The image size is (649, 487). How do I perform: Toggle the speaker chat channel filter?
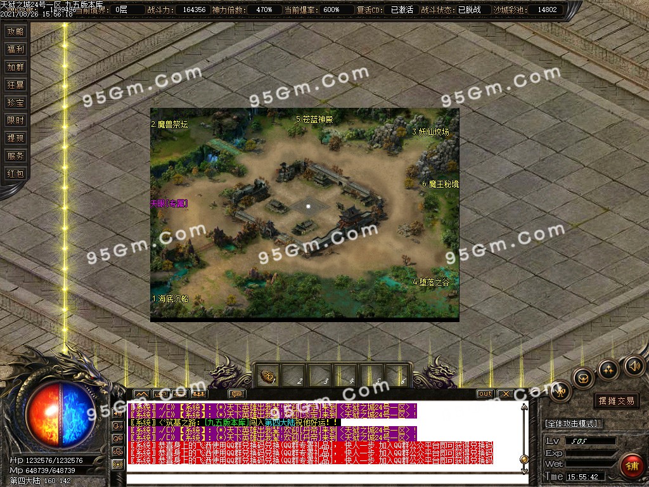click(x=118, y=413)
